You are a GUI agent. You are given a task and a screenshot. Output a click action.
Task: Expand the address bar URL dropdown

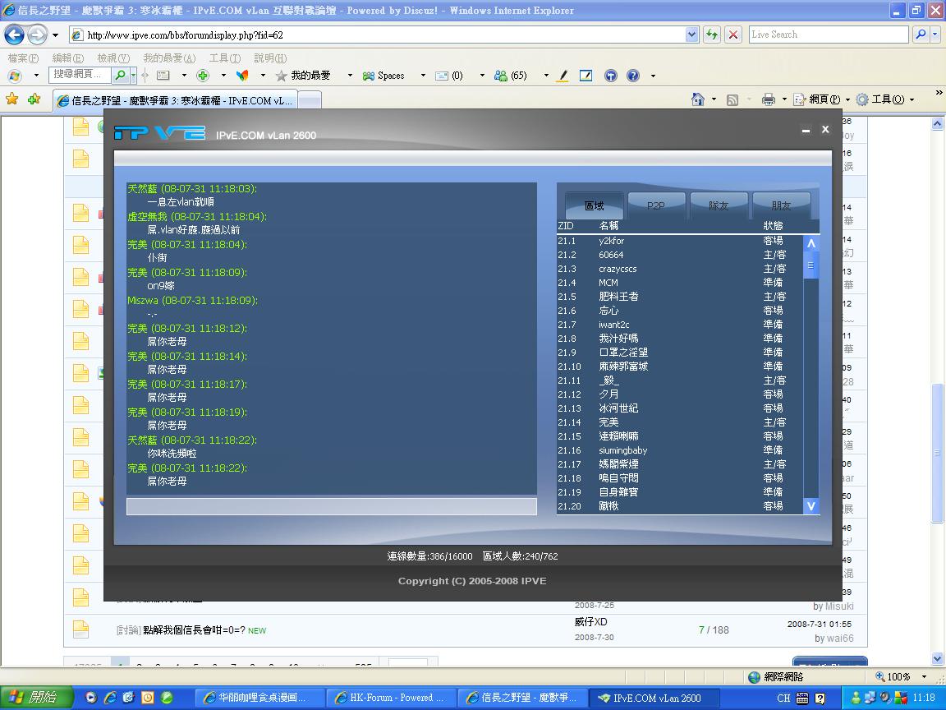click(691, 35)
